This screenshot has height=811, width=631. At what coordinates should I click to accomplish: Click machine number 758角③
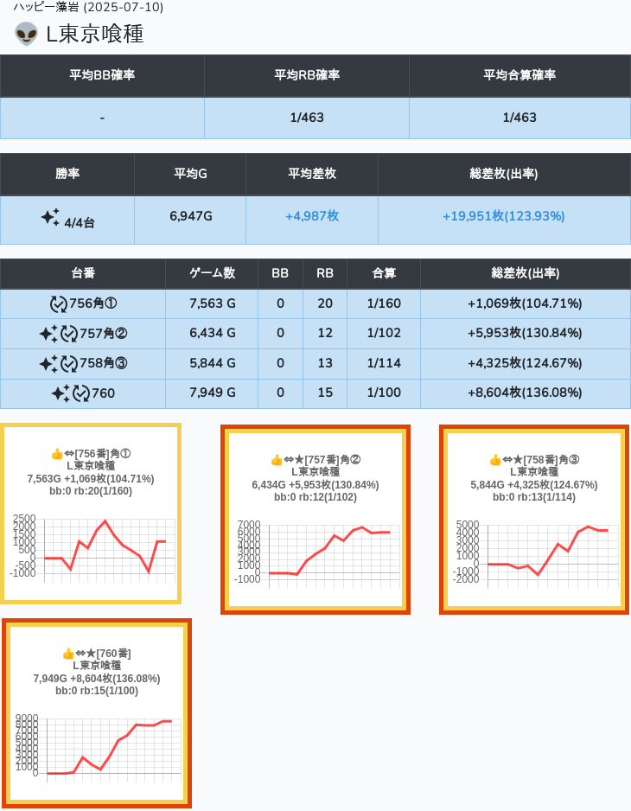[104, 364]
